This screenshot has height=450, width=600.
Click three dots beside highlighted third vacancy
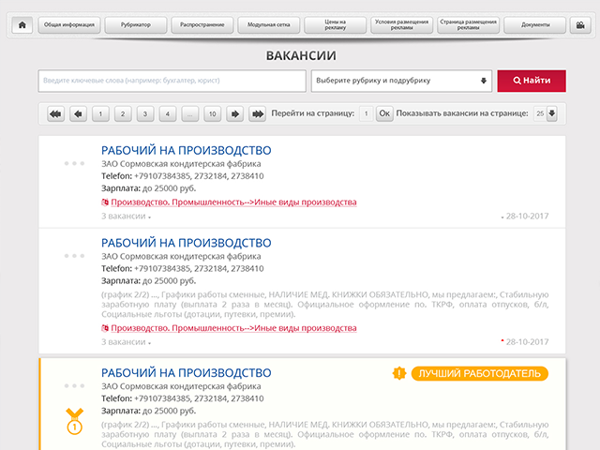coord(74,385)
